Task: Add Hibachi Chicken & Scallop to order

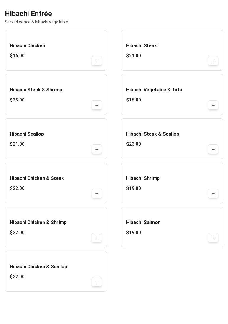Action: [x=97, y=282]
